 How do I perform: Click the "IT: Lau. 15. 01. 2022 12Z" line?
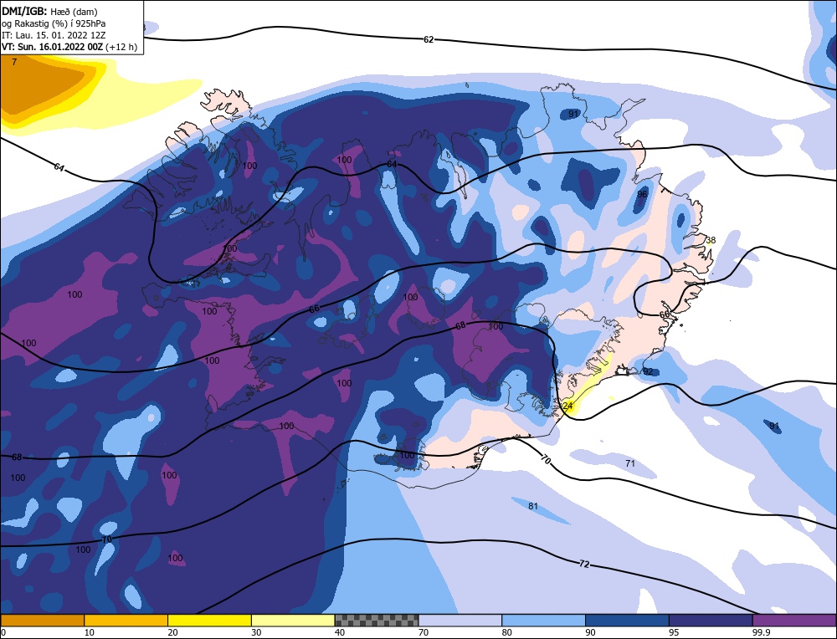click(x=54, y=35)
